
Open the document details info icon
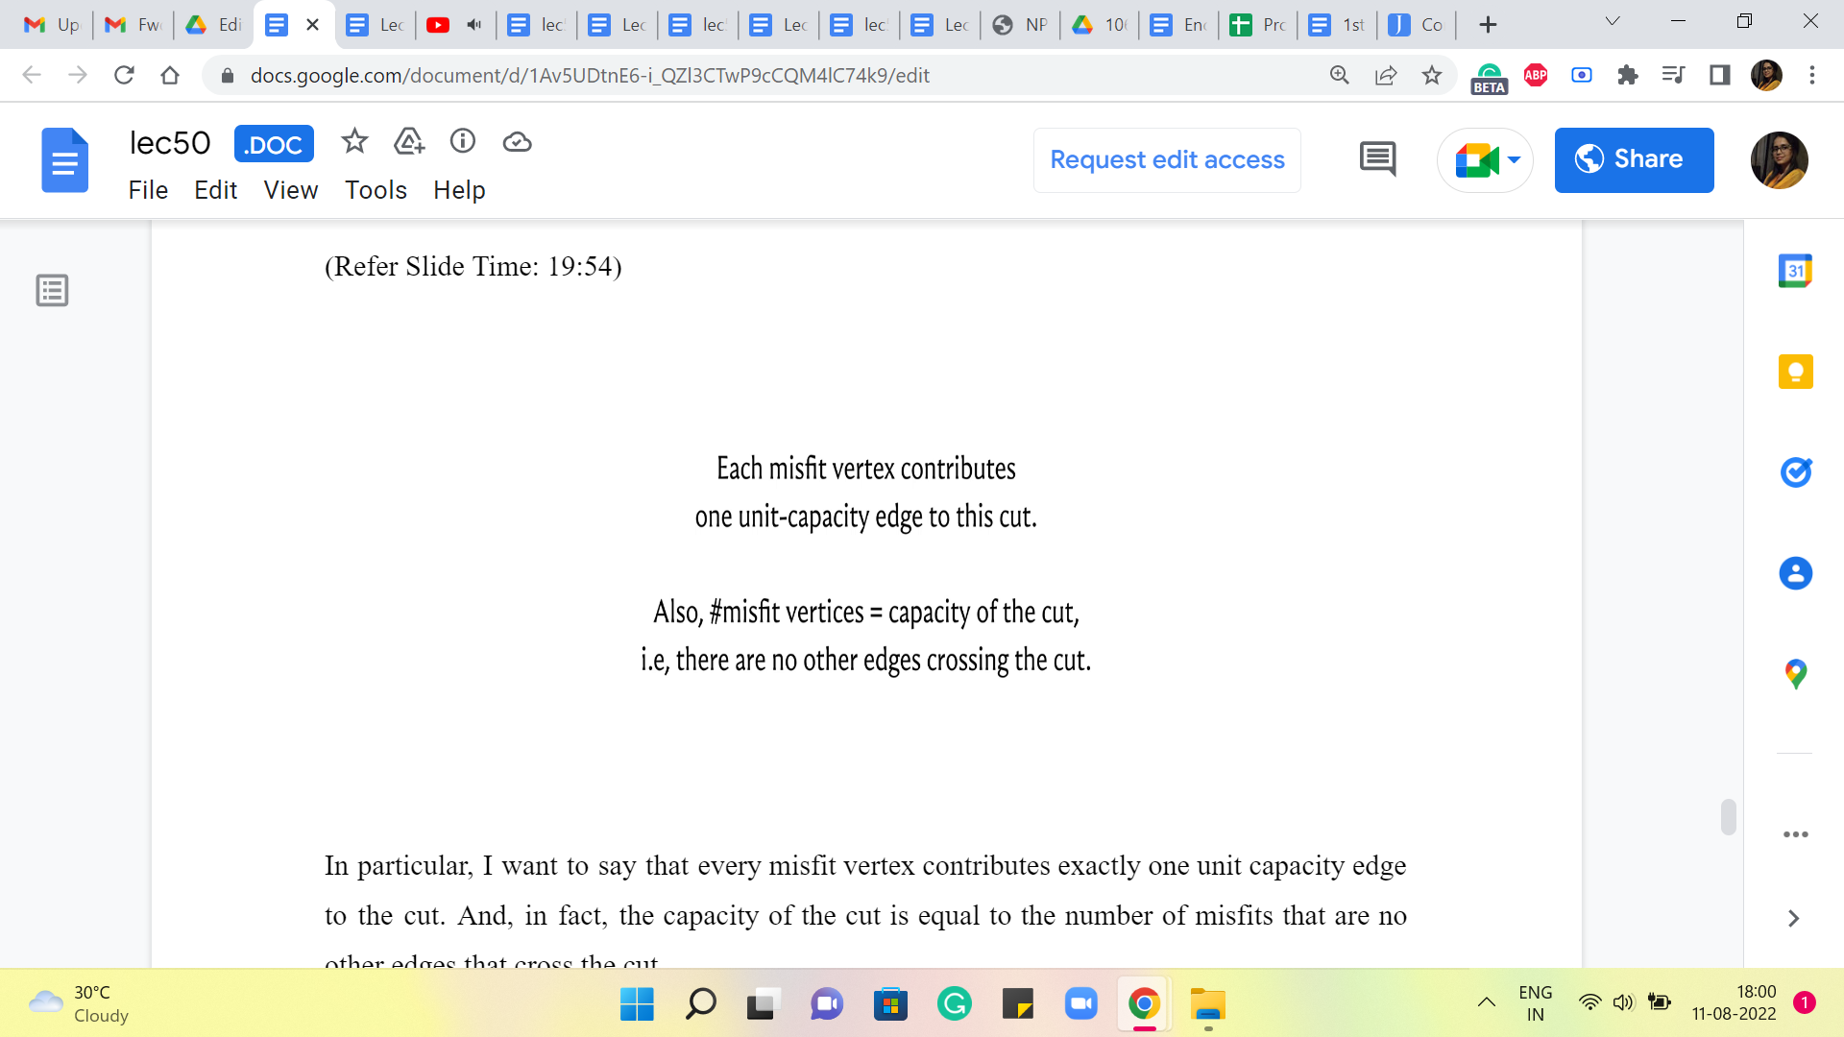463,142
